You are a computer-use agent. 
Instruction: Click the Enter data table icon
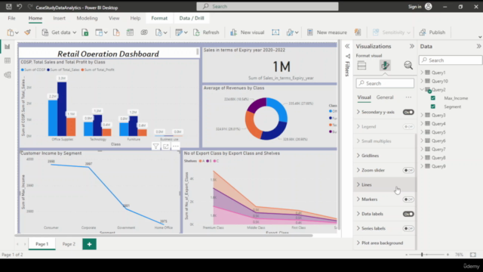coord(130,32)
